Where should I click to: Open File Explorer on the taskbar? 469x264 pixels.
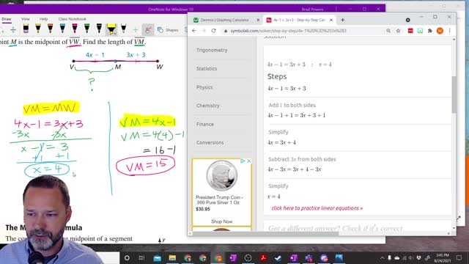(x=172, y=257)
